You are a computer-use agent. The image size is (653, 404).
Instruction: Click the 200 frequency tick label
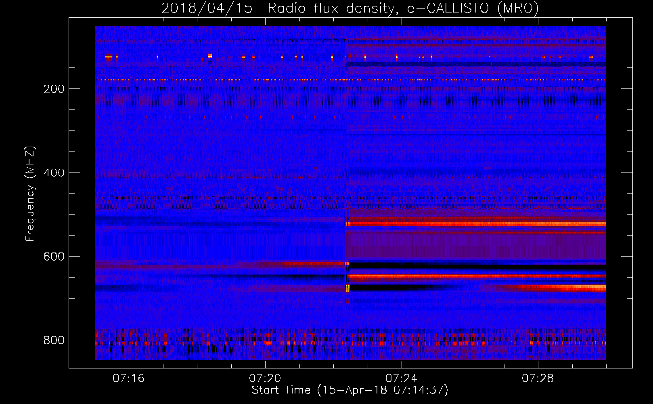click(x=54, y=89)
